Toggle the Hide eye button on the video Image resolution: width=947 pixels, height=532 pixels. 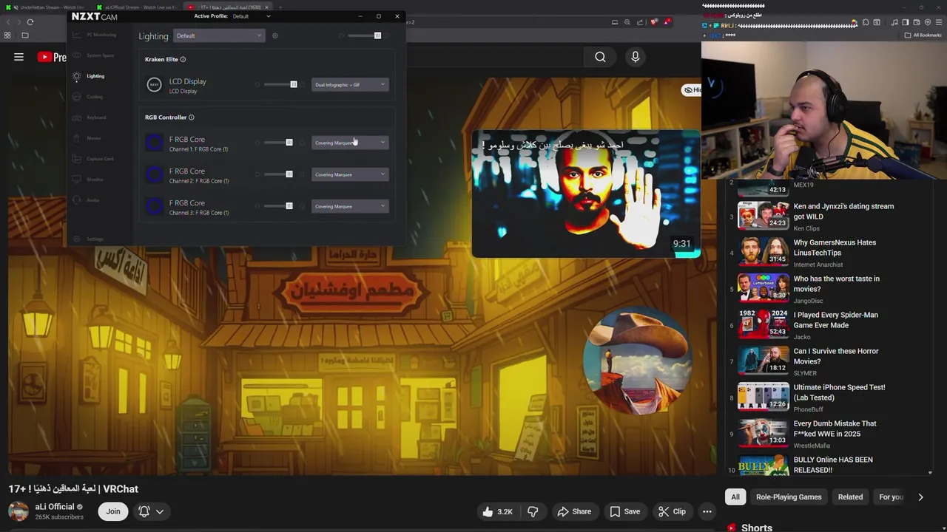[x=692, y=90]
